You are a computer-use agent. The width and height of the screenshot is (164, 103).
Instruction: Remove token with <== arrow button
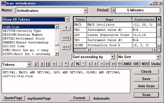coord(66,47)
